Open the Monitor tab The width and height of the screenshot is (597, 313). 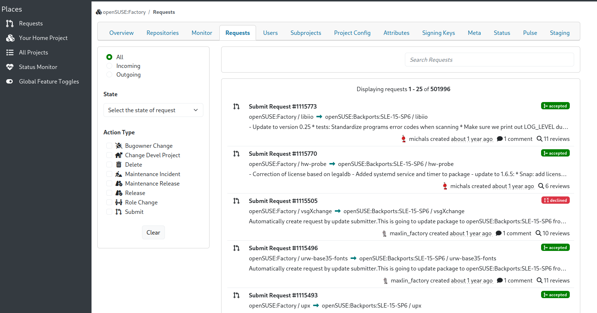tap(202, 33)
